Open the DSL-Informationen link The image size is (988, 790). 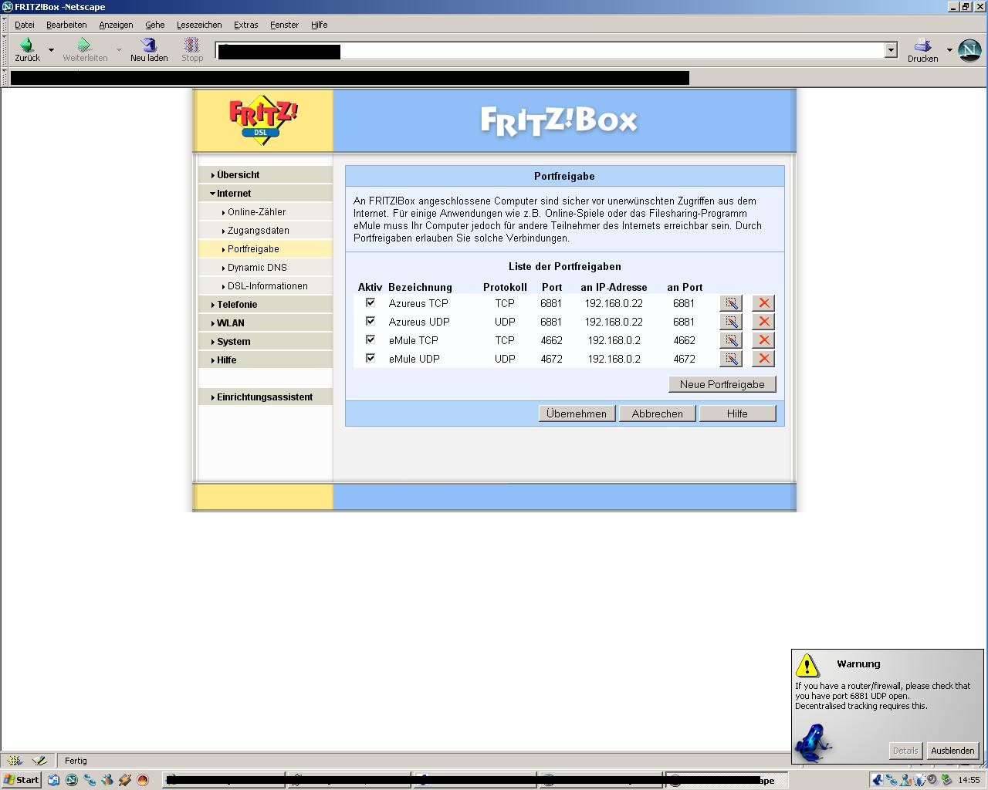point(268,286)
